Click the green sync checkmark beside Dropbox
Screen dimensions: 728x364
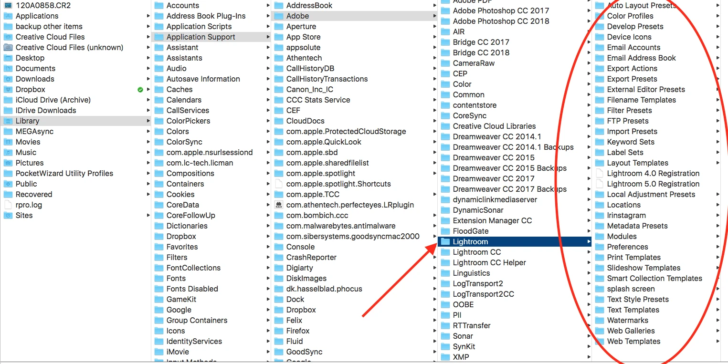[x=140, y=89]
